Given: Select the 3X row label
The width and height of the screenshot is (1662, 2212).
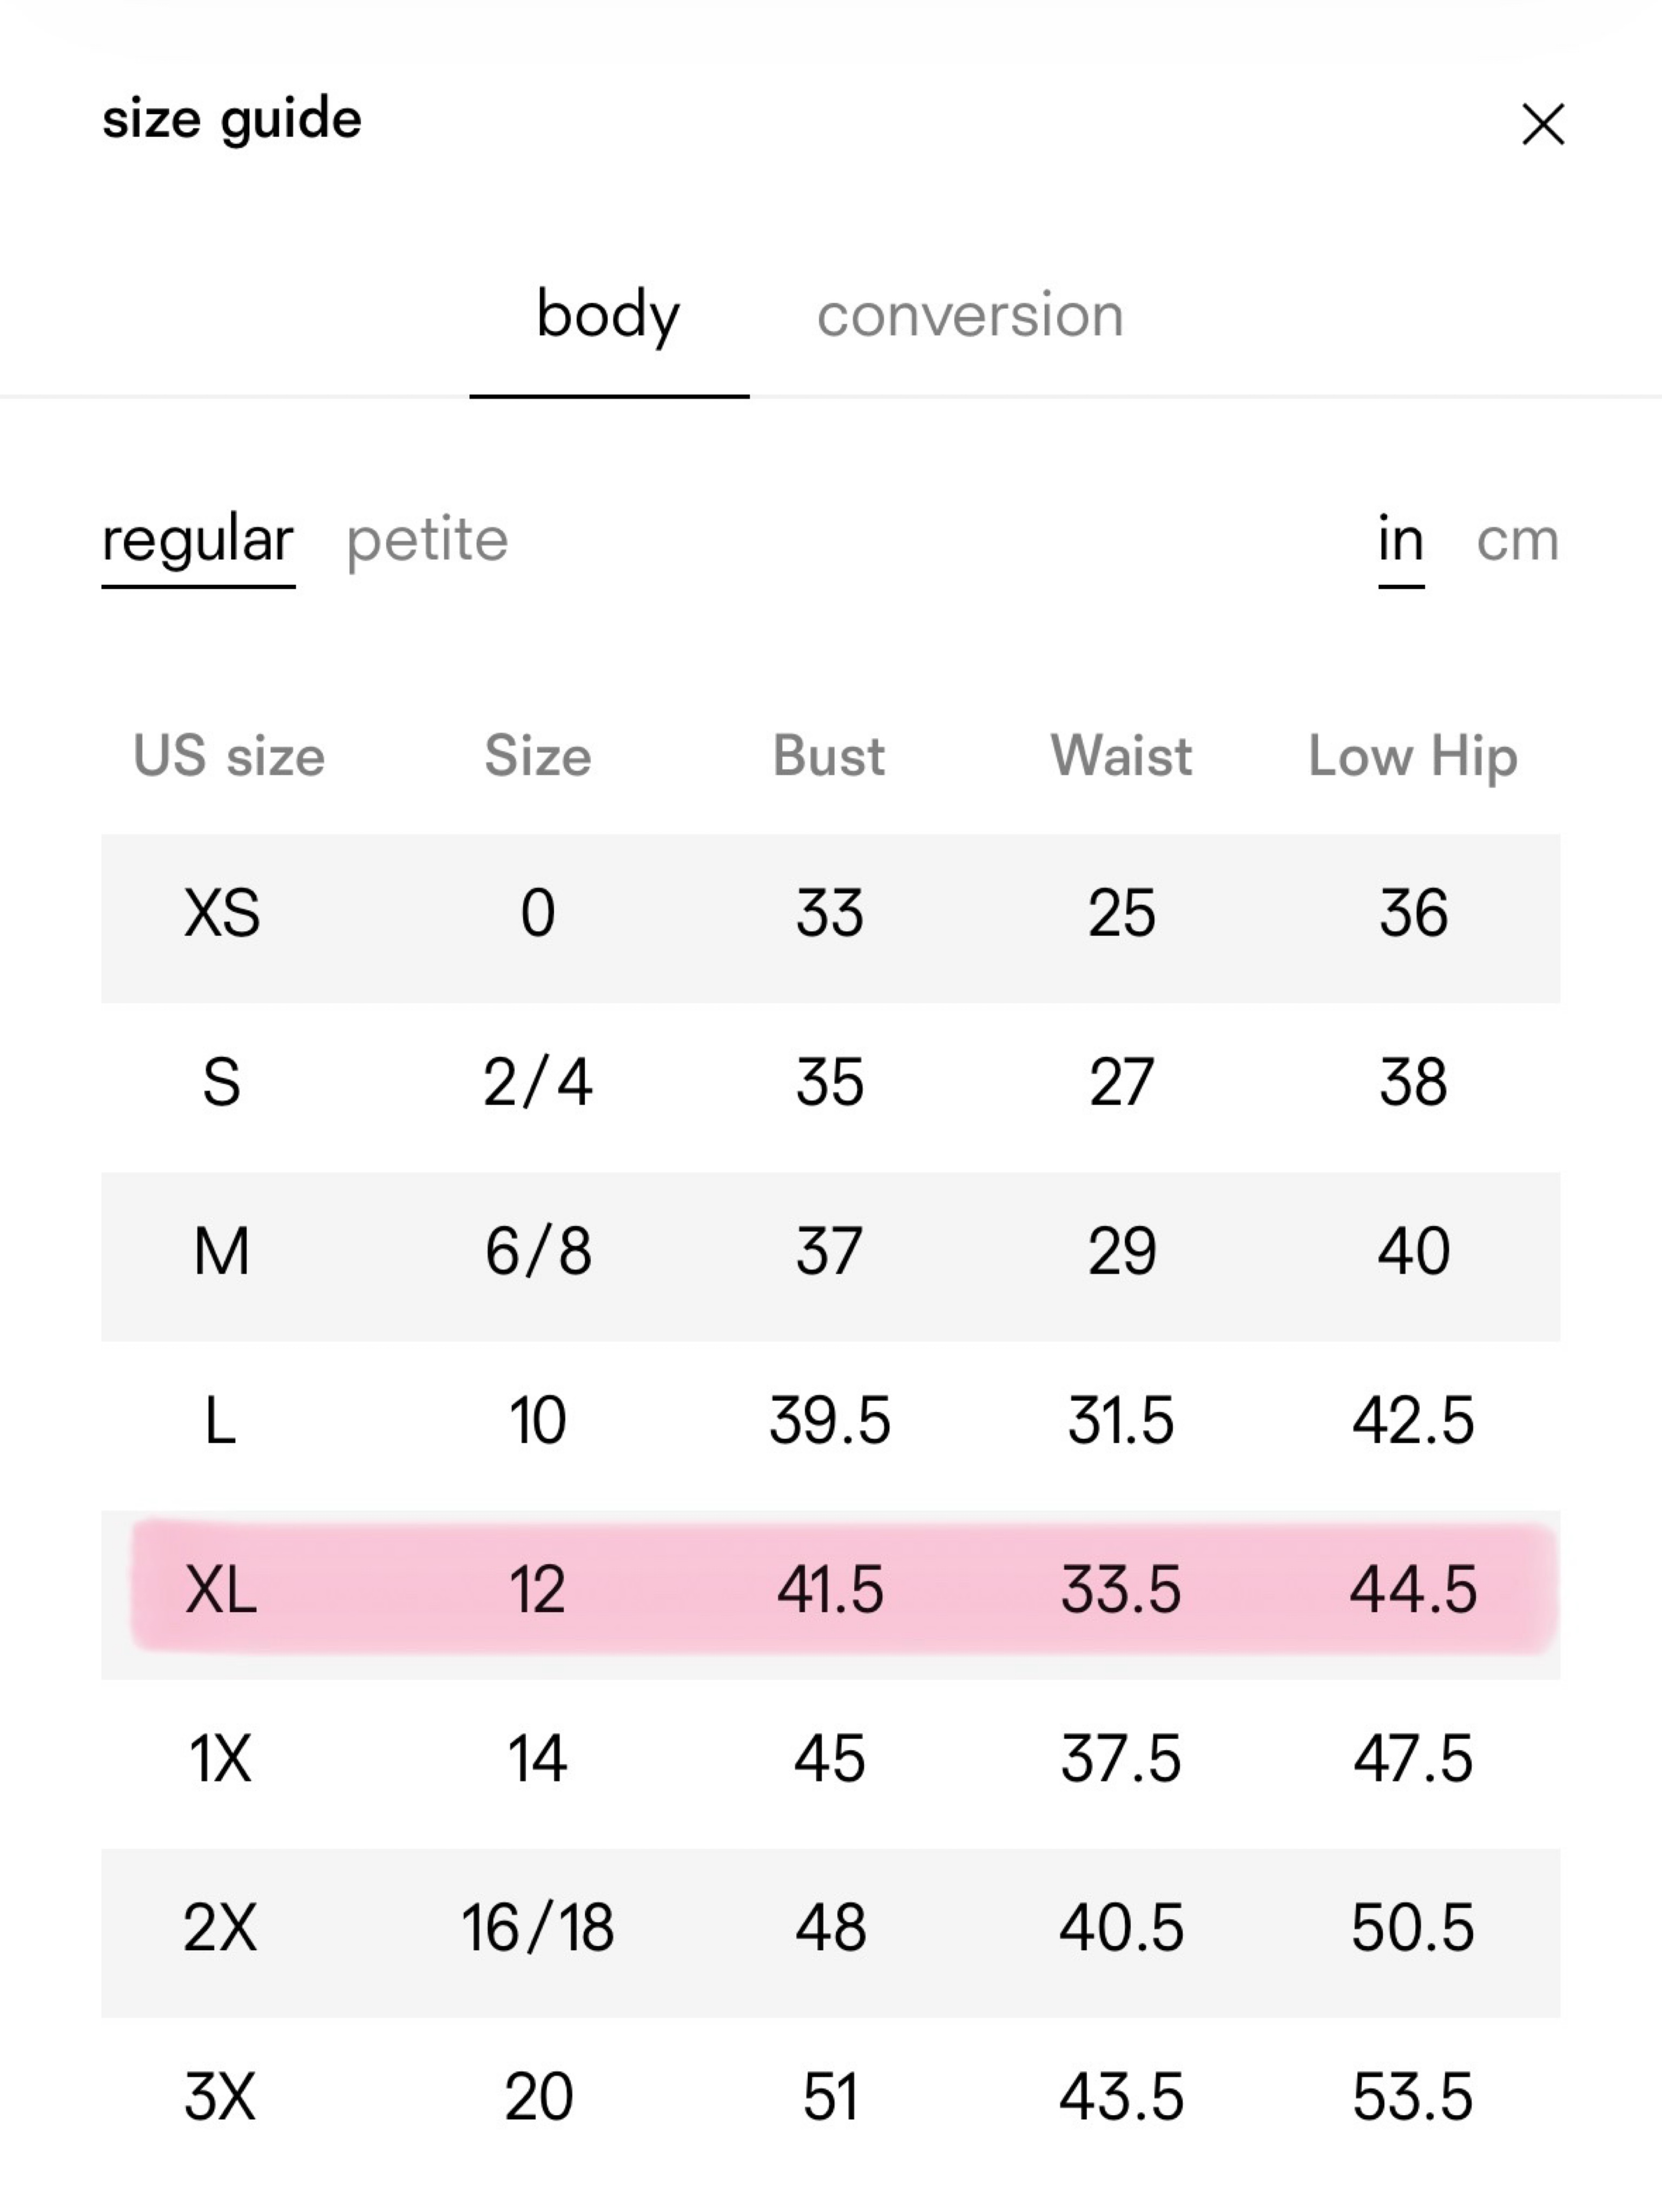Looking at the screenshot, I should 220,2096.
